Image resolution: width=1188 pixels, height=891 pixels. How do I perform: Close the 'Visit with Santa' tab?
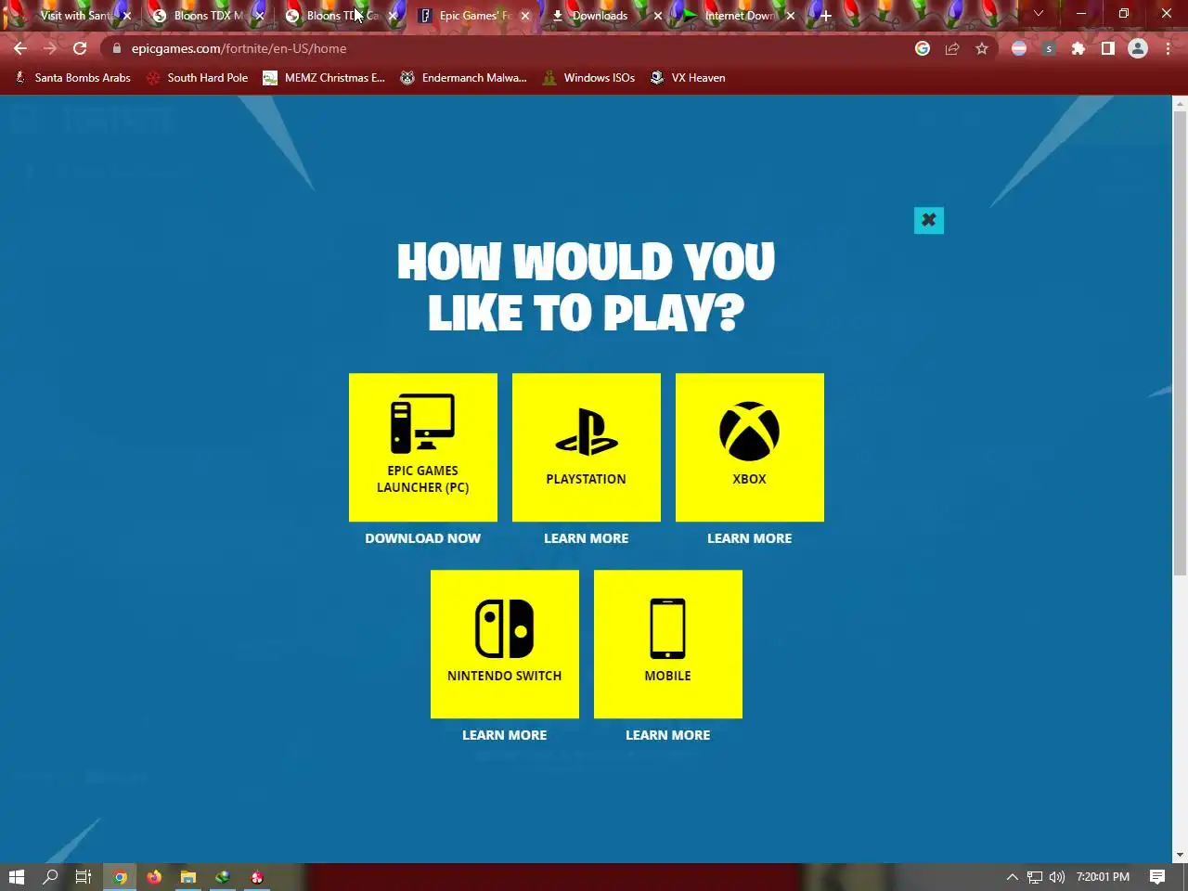tap(127, 16)
